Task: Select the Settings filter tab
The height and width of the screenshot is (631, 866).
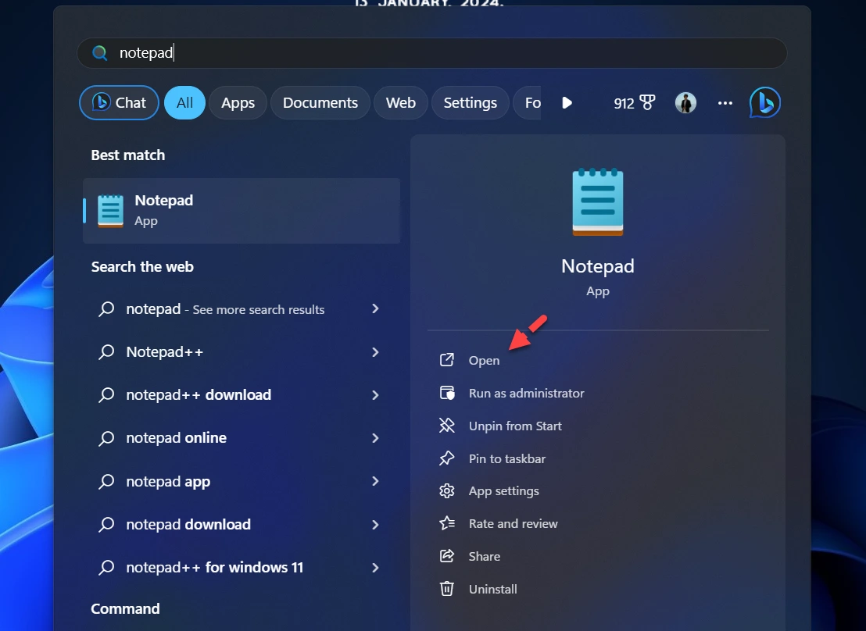Action: pos(470,102)
